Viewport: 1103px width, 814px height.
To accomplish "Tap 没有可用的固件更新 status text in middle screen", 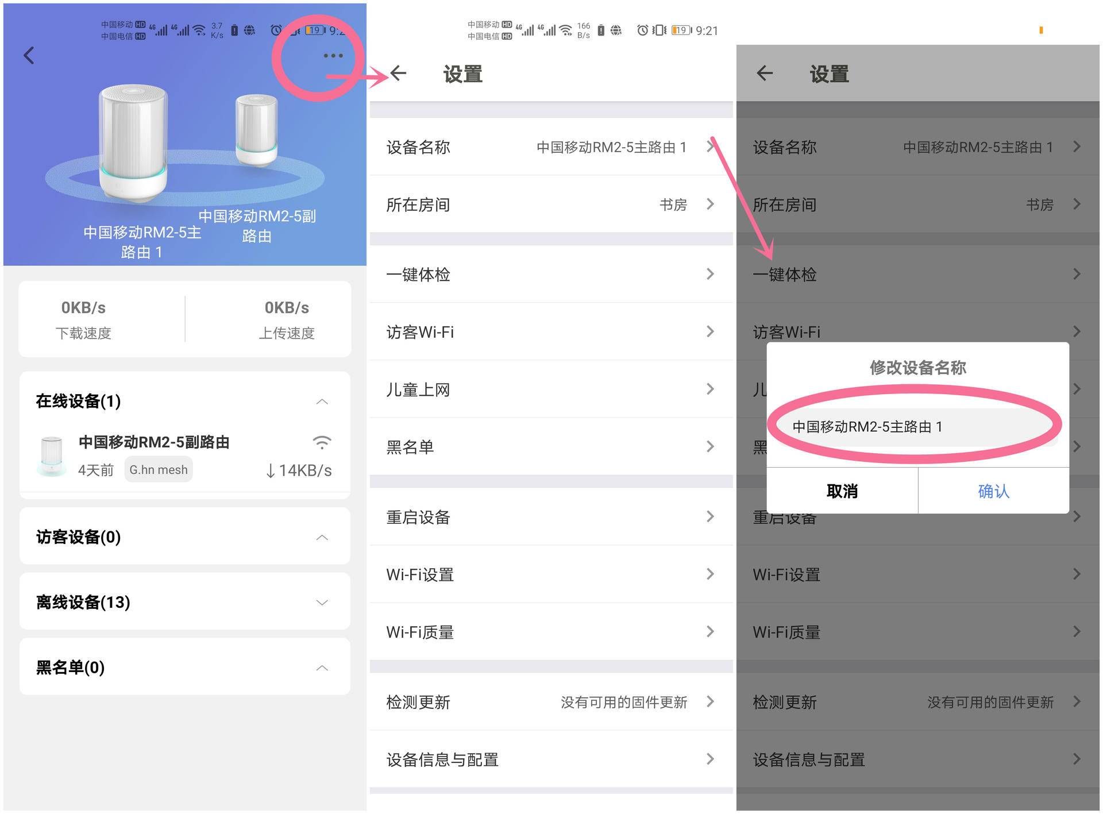I will (x=624, y=702).
